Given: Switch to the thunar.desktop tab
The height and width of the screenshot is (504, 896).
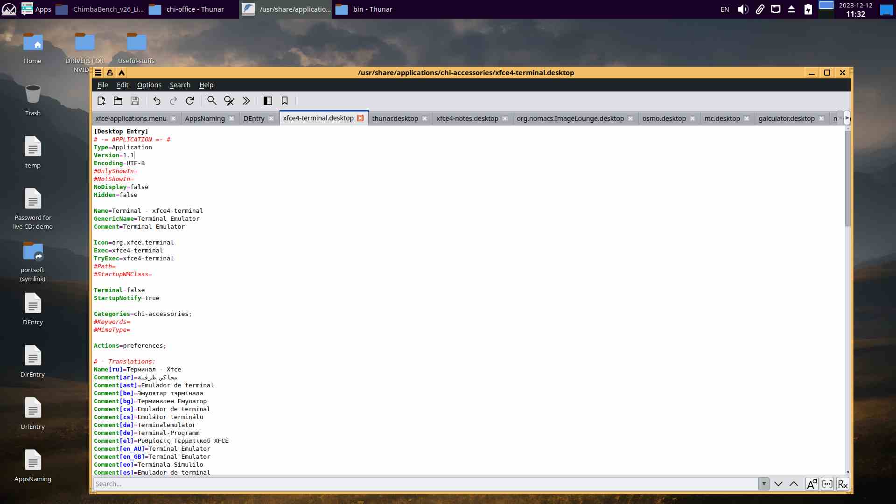Looking at the screenshot, I should click(395, 119).
